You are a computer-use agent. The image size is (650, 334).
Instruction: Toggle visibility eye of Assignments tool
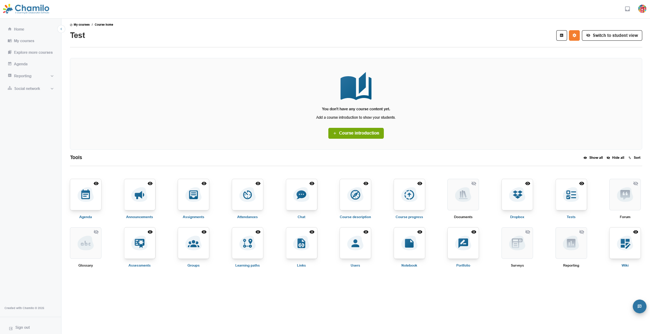point(204,183)
